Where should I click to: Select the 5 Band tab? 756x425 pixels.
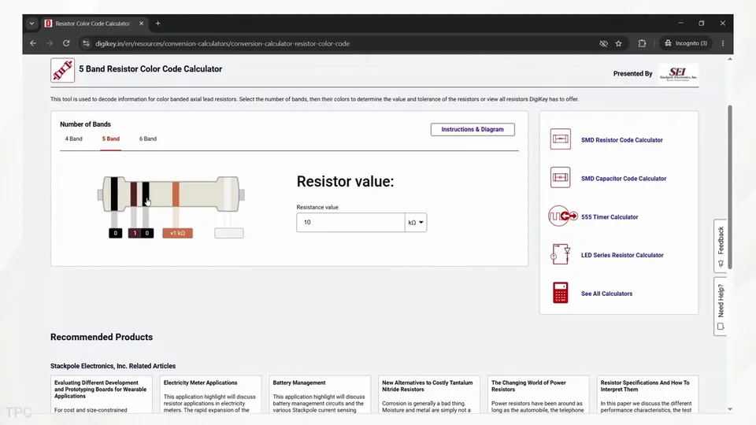point(110,139)
